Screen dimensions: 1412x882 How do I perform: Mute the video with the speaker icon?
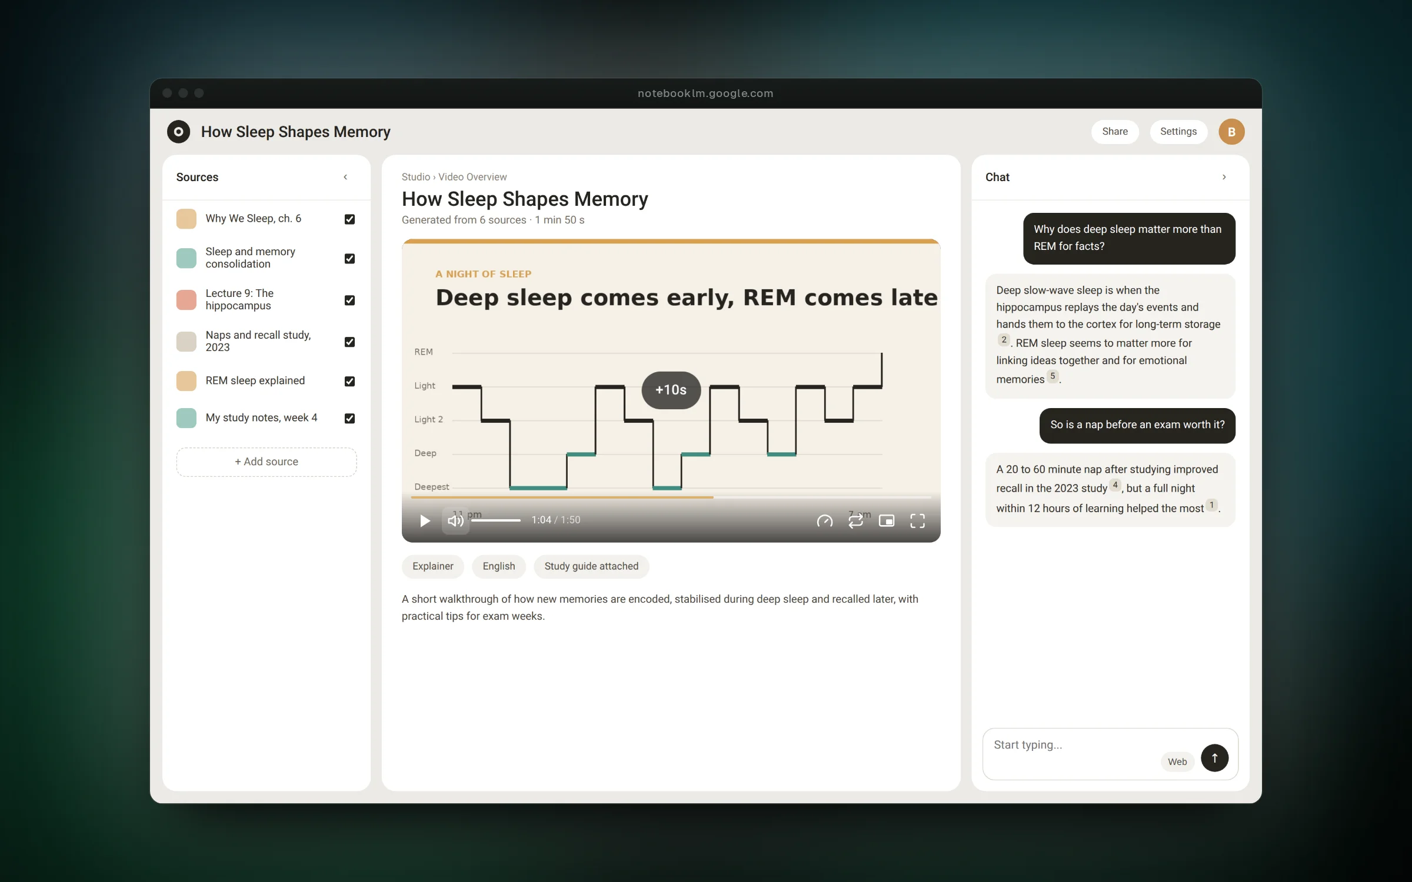455,520
